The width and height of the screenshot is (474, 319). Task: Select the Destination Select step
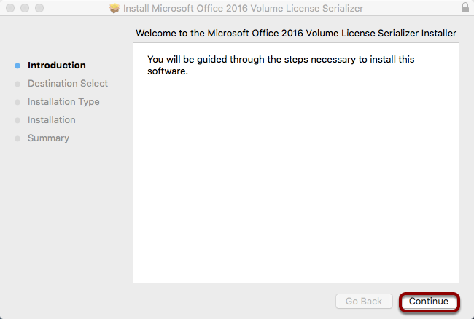coord(68,83)
